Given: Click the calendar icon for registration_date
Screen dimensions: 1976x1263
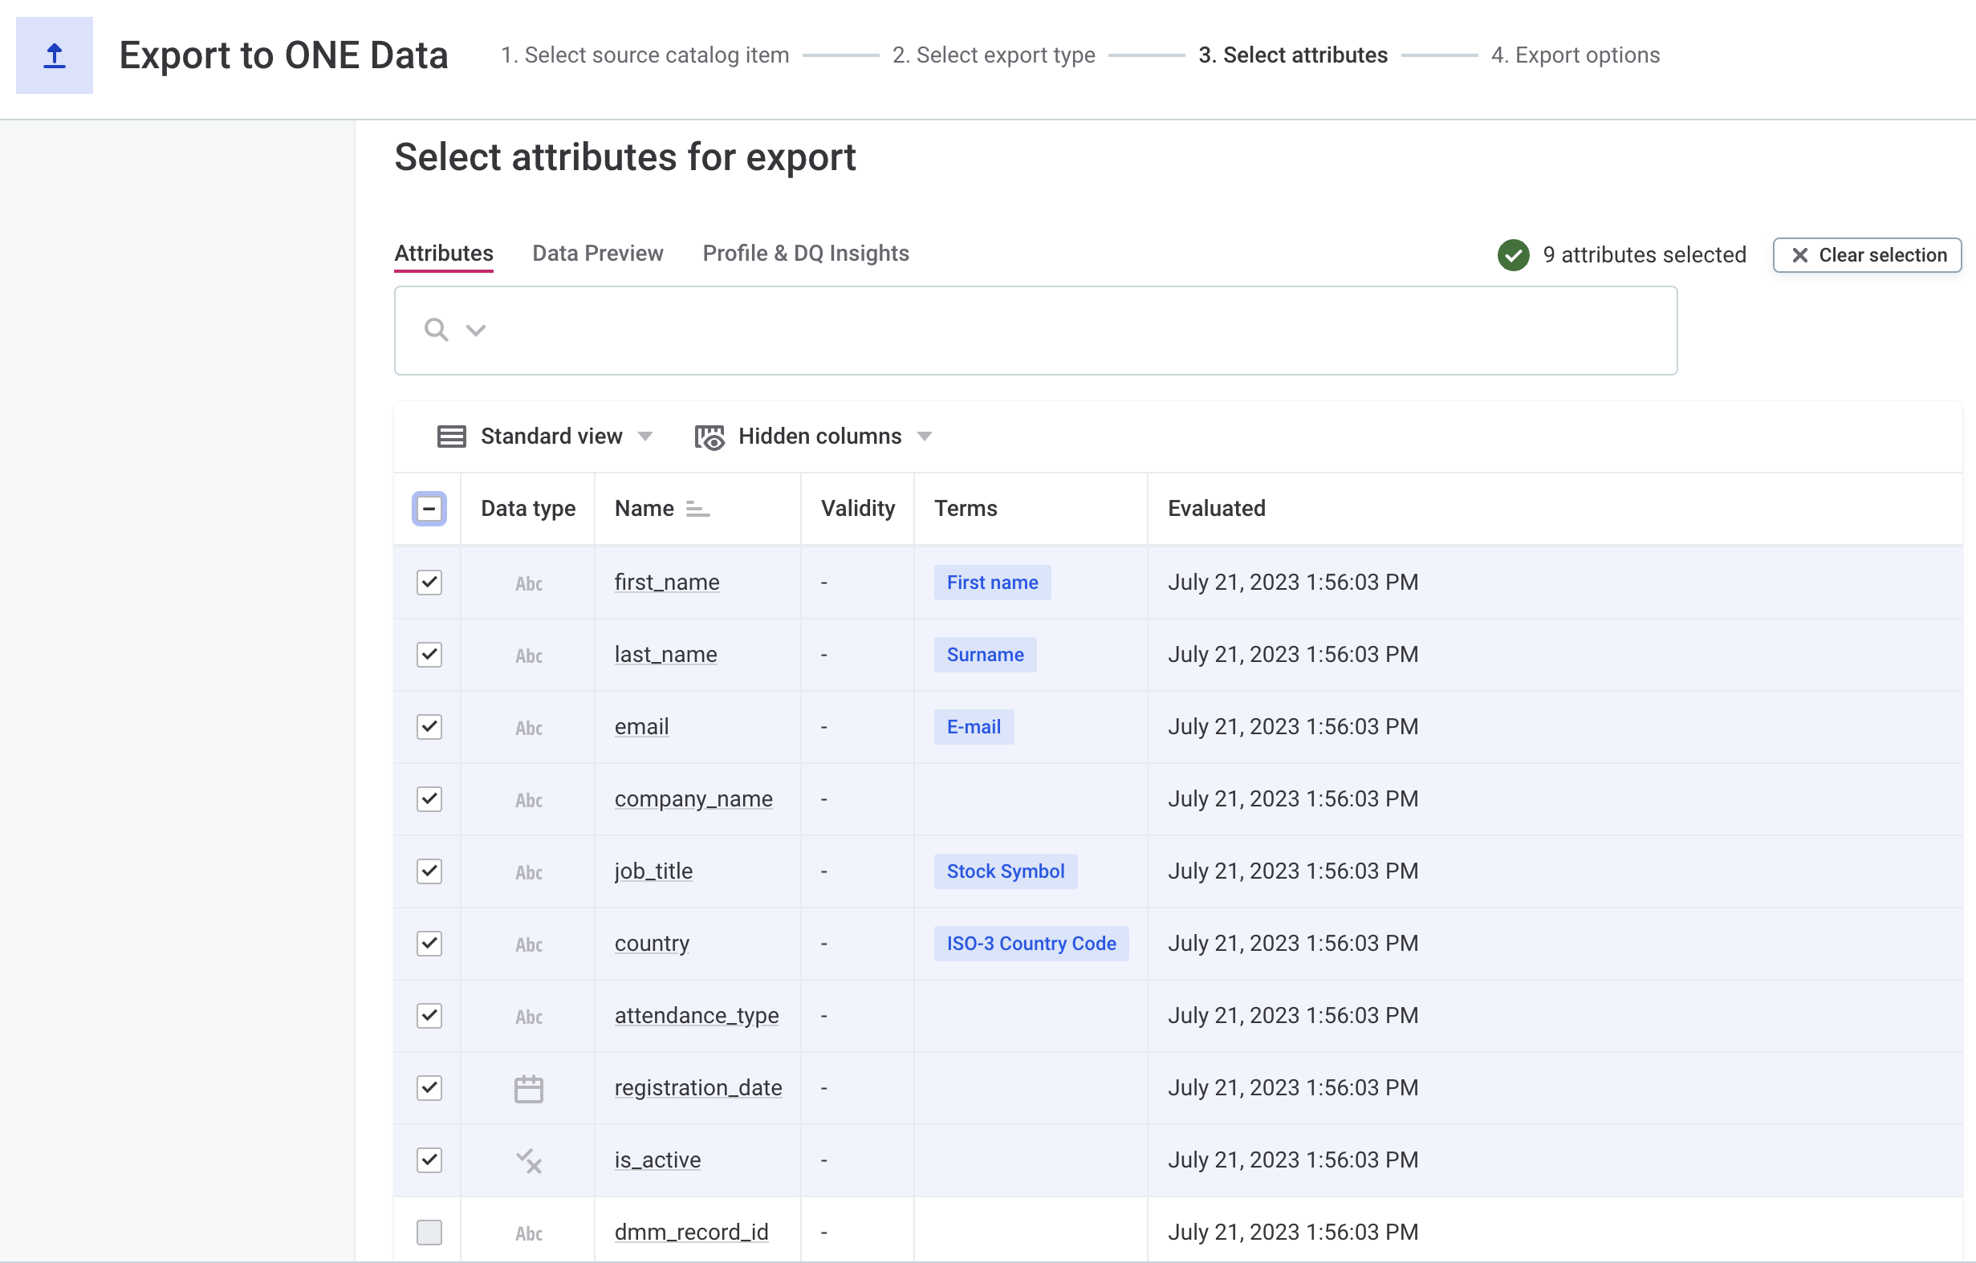Looking at the screenshot, I should point(528,1088).
